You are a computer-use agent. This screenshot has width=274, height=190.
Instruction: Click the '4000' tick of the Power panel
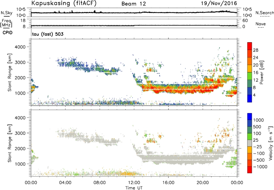click(x=20, y=47)
